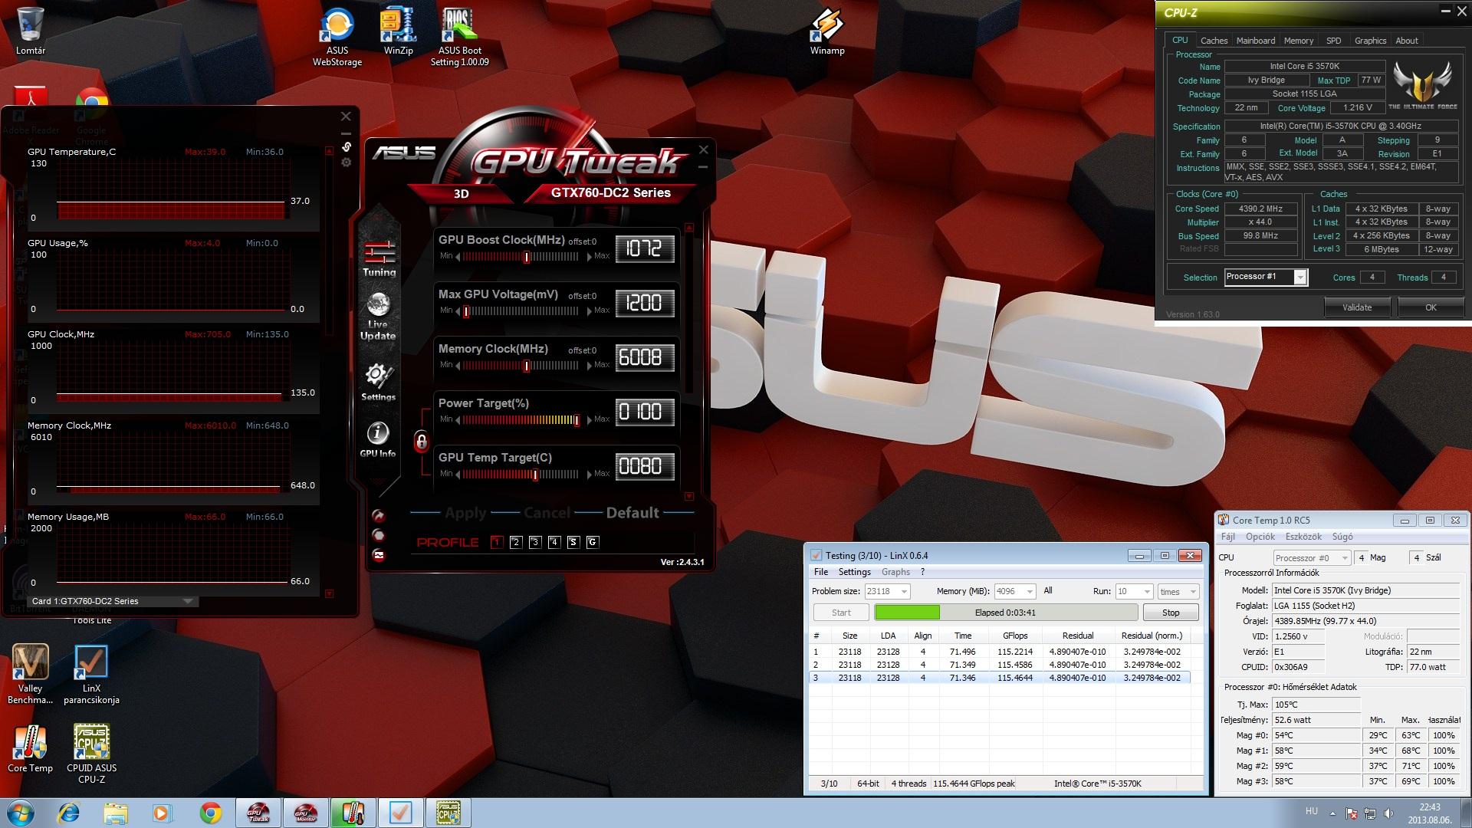Image resolution: width=1472 pixels, height=828 pixels.
Task: Open the Winamp desktop shortcut
Action: click(x=827, y=32)
